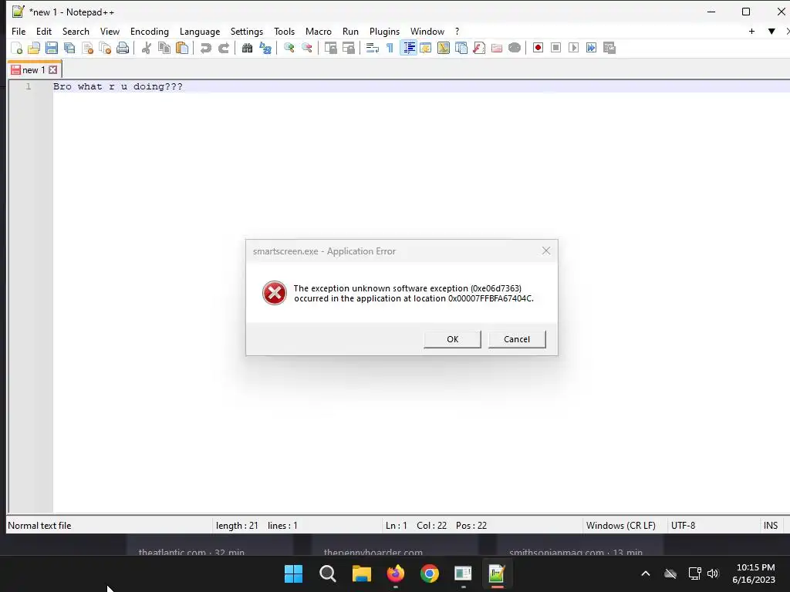Open the Edit menu
The height and width of the screenshot is (592, 790).
click(x=44, y=31)
